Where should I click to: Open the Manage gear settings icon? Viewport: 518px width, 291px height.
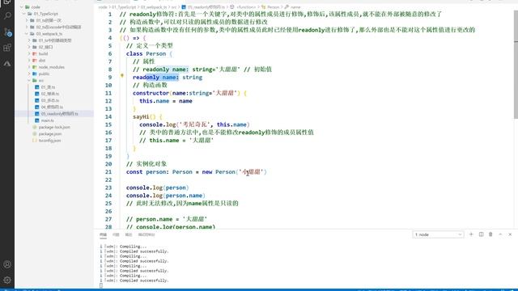[x=7, y=280]
